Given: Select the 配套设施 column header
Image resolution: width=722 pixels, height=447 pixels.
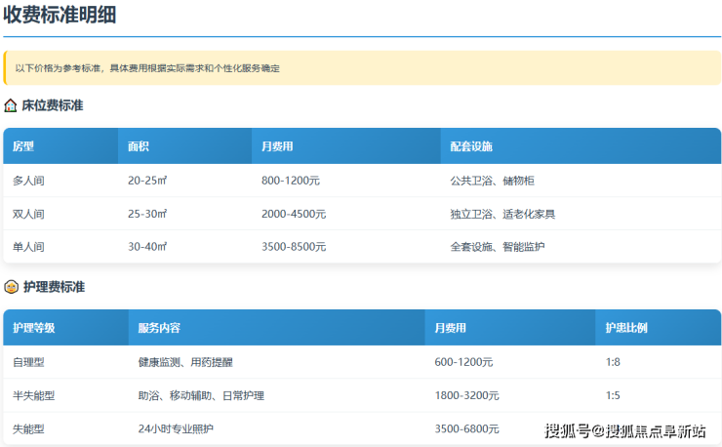Looking at the screenshot, I should tap(471, 146).
